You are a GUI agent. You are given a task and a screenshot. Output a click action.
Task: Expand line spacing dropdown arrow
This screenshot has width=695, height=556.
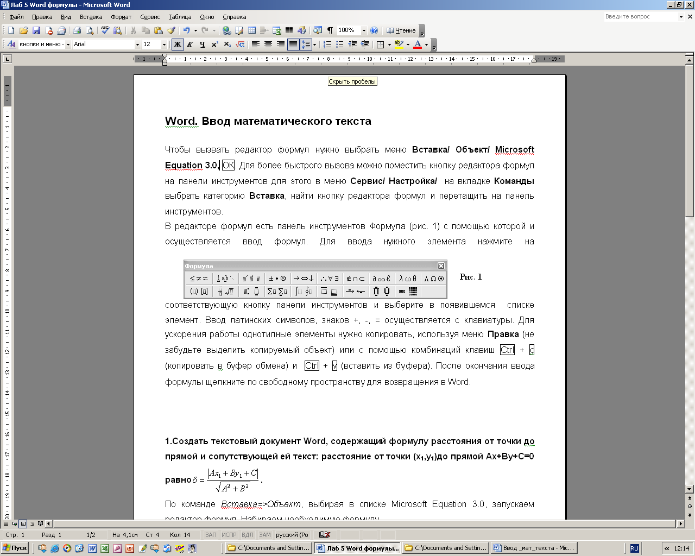314,45
